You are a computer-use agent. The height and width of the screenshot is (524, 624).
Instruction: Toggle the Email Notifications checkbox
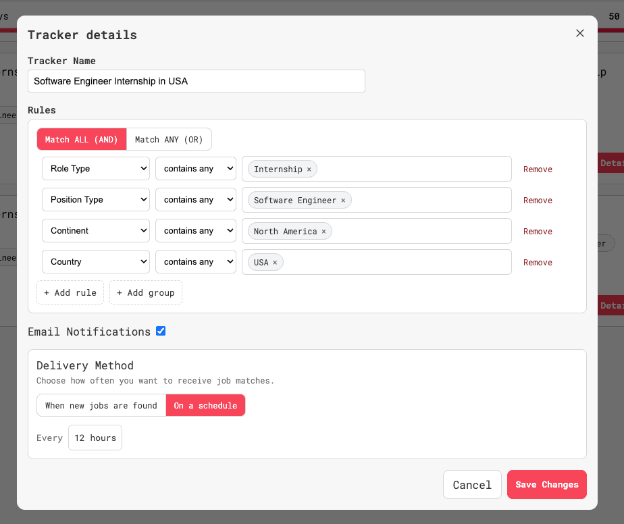(161, 331)
